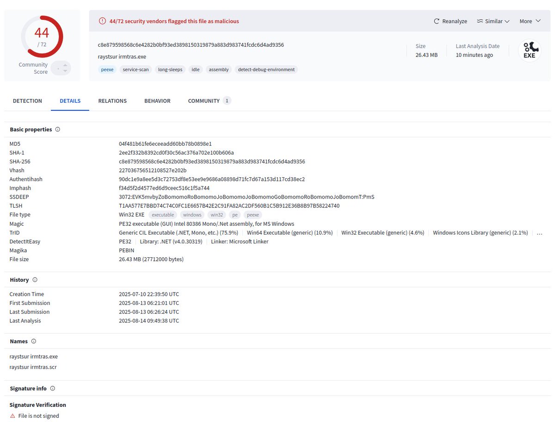Click the First Submission timestamp
The width and height of the screenshot is (555, 422).
pos(149,303)
